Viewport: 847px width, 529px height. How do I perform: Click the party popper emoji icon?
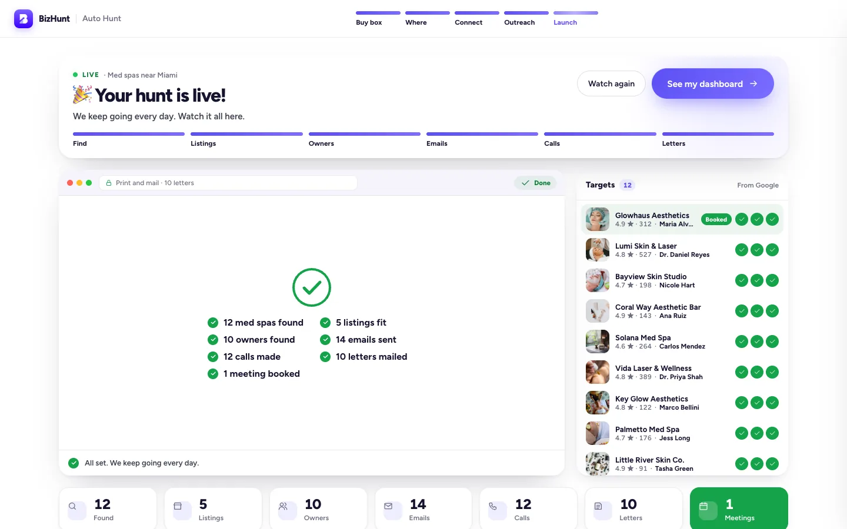[x=82, y=95]
